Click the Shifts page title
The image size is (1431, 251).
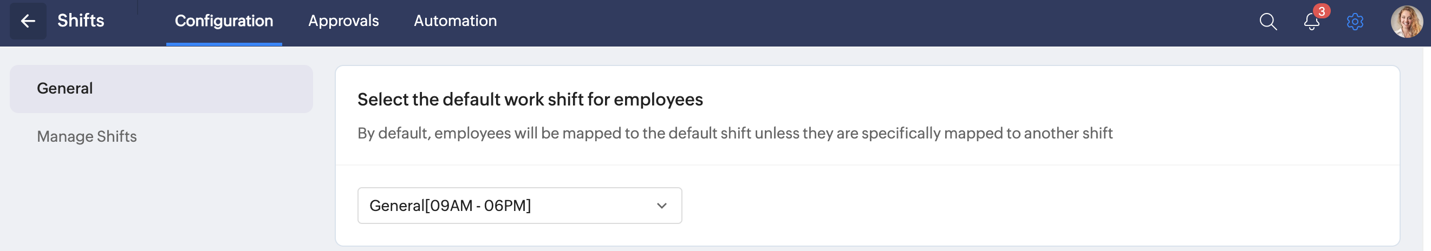point(81,21)
